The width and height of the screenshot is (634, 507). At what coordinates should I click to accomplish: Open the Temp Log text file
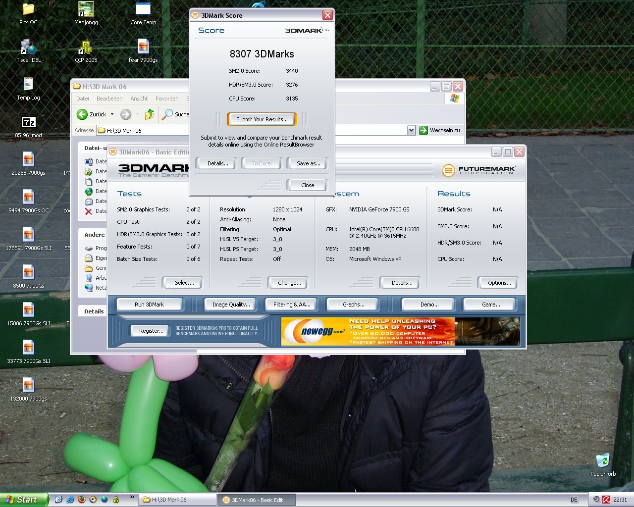point(28,89)
